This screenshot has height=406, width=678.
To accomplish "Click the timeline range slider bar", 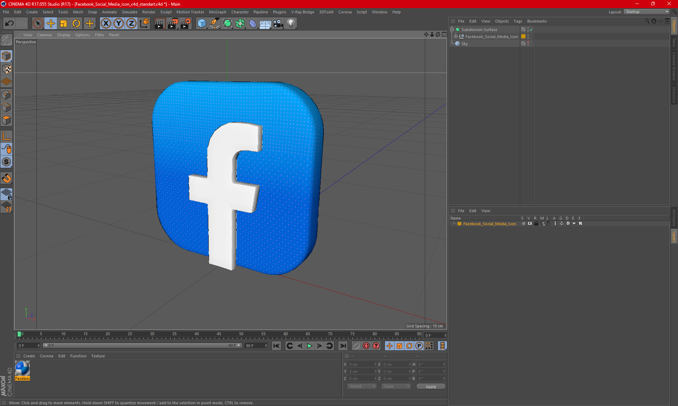I will pos(142,345).
